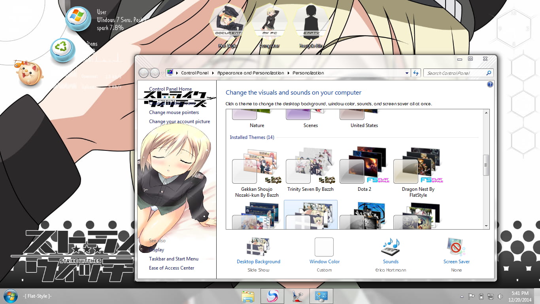This screenshot has height=304, width=540.
Task: Click the Help question mark icon
Action: 490,84
